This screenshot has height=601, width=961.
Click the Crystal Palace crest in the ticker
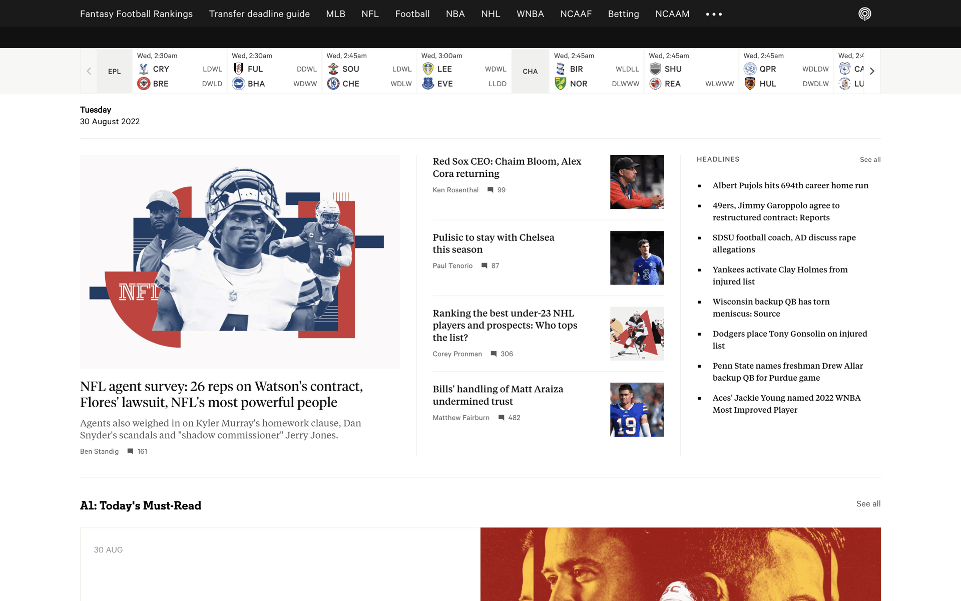pos(144,69)
